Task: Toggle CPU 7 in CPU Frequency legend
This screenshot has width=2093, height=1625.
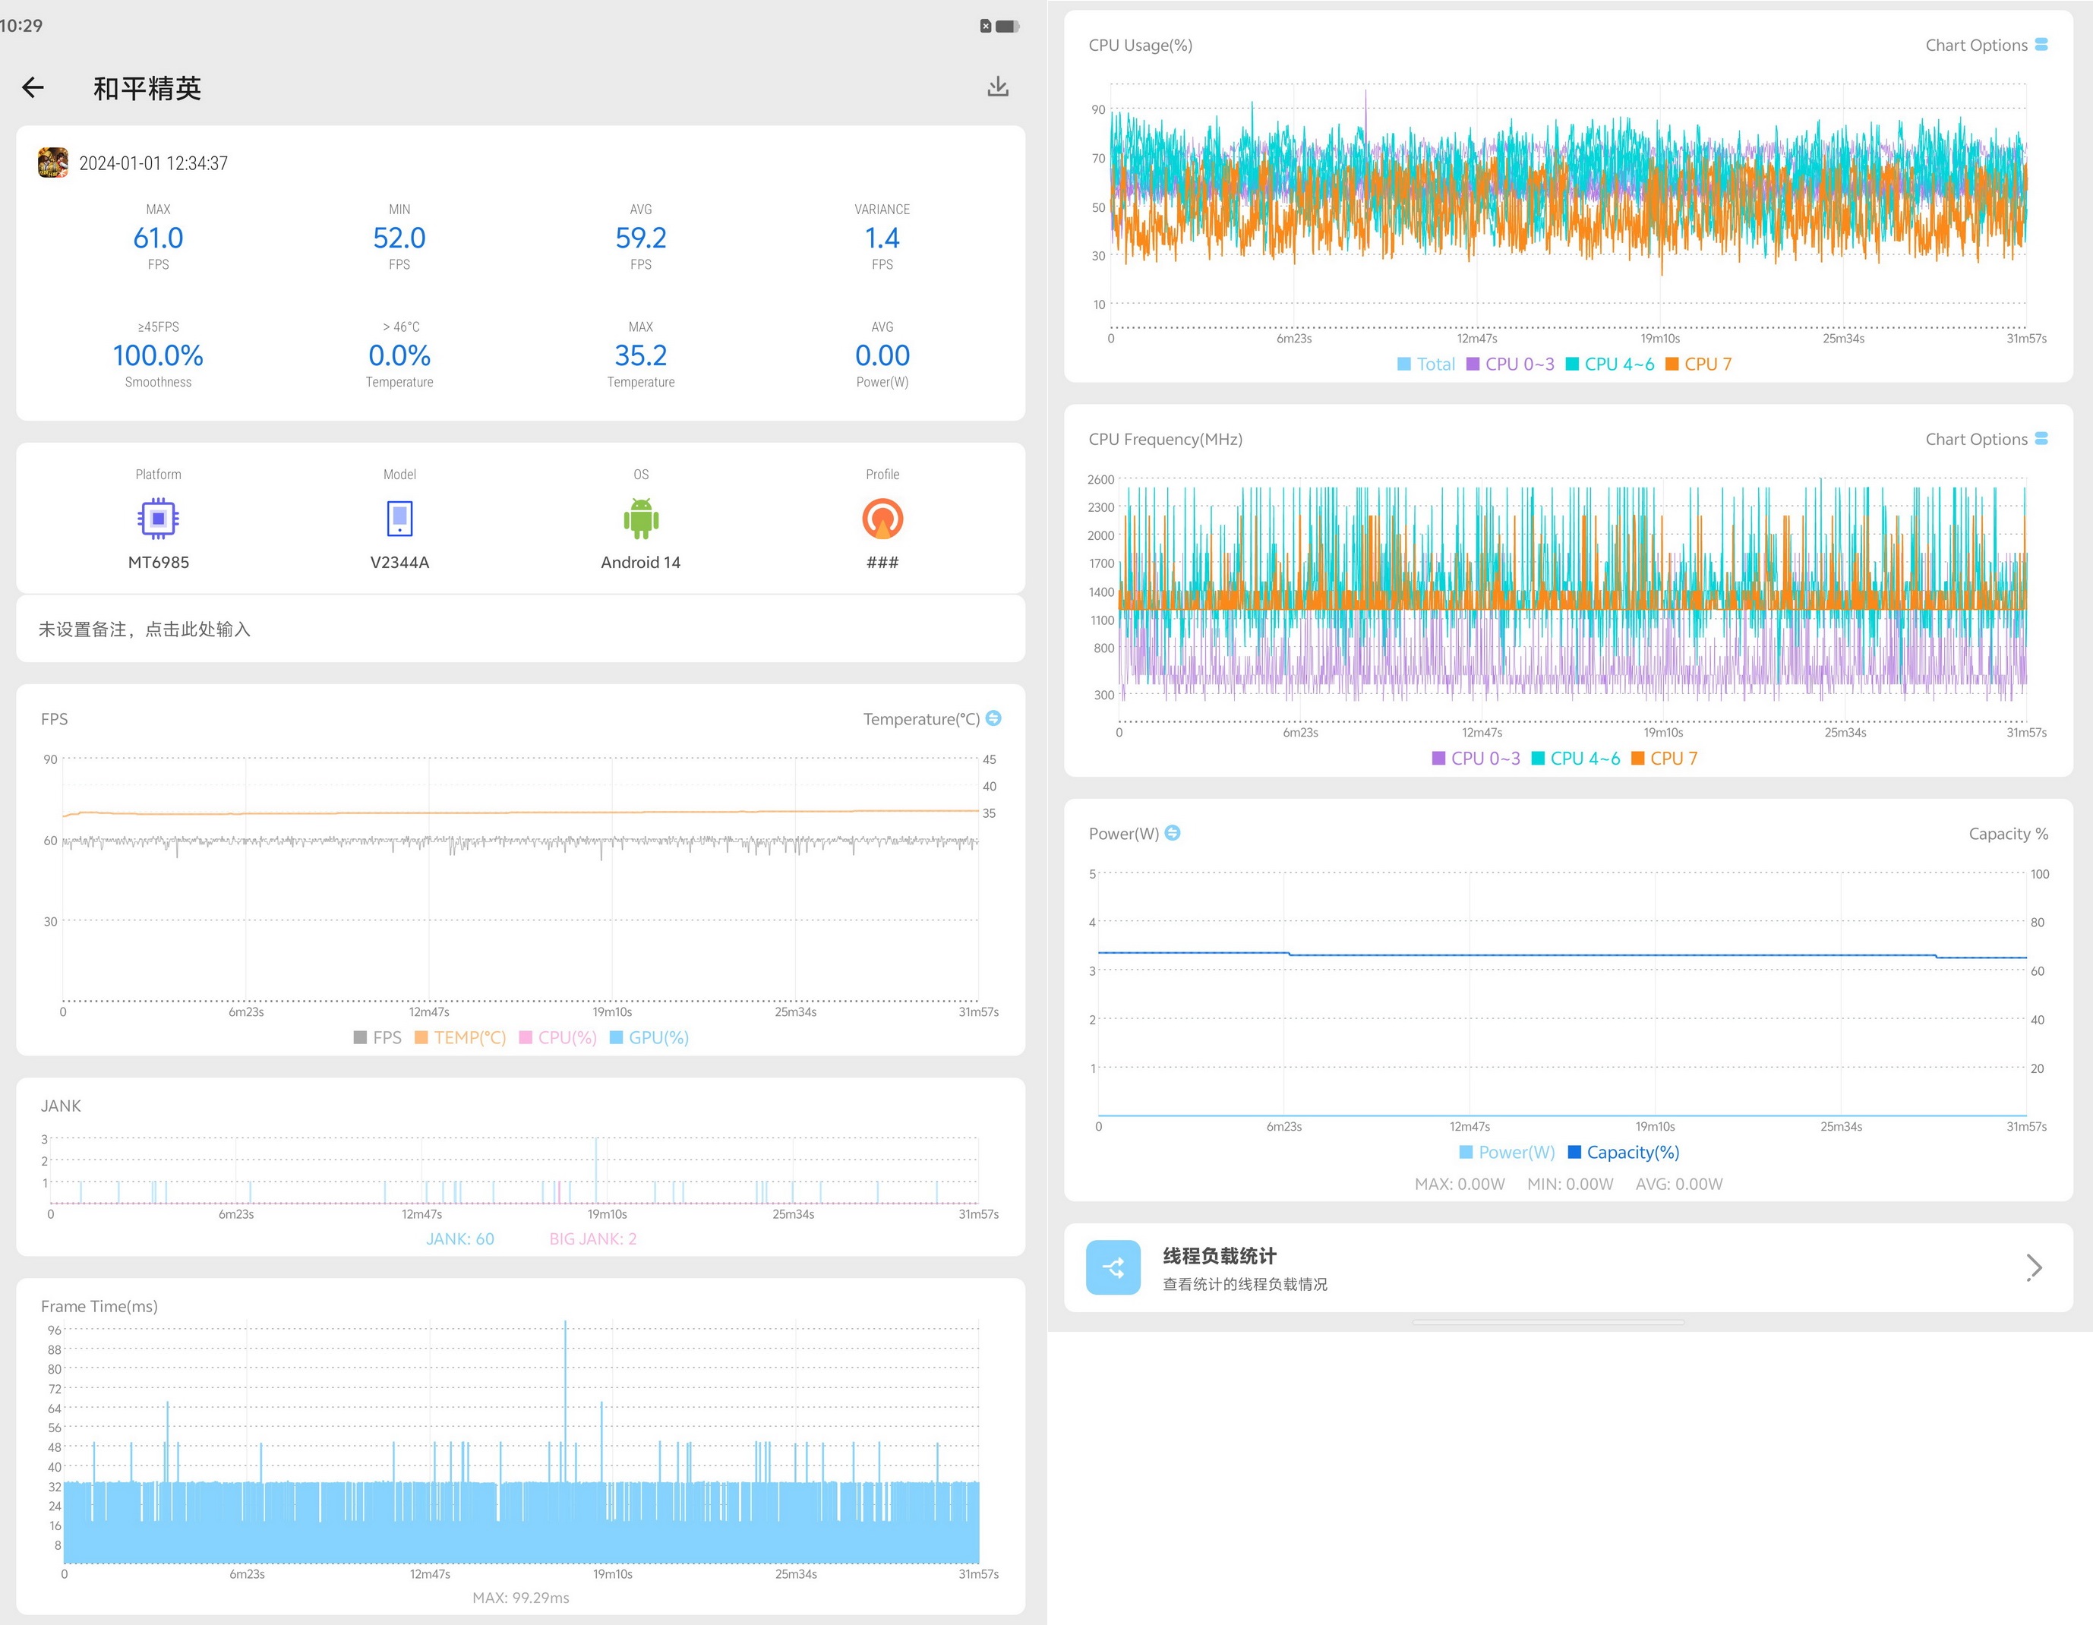Action: (x=1665, y=759)
